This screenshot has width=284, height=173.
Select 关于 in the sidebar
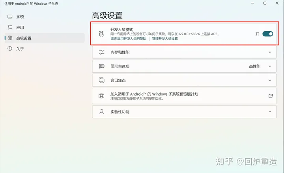[45, 49]
